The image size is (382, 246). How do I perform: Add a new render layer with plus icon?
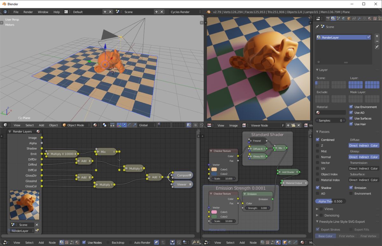[377, 36]
